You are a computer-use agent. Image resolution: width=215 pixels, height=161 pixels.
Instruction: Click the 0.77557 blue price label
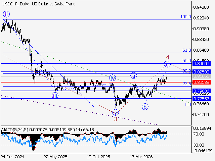pyautogui.click(x=202, y=99)
